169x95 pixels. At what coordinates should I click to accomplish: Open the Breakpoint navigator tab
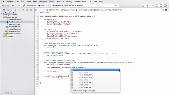click(27, 10)
